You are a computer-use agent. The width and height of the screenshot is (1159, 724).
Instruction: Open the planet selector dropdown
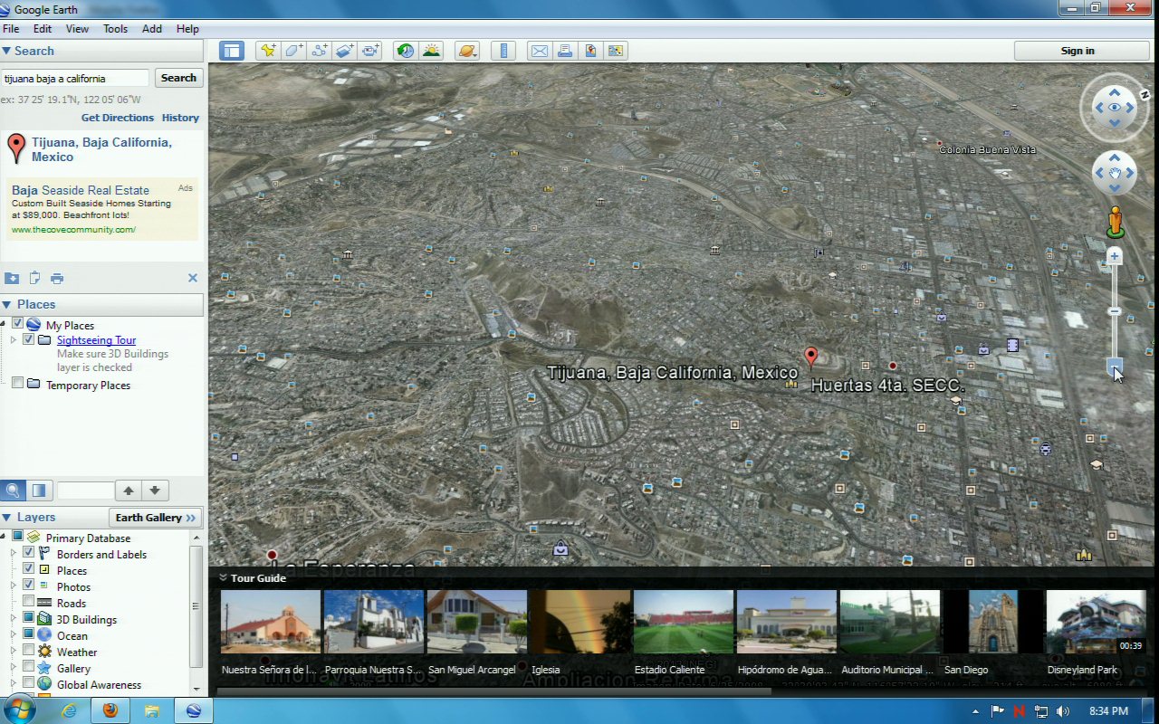click(467, 51)
